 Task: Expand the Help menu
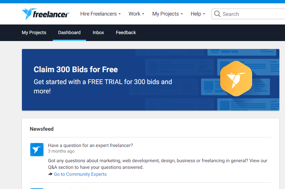coord(198,14)
